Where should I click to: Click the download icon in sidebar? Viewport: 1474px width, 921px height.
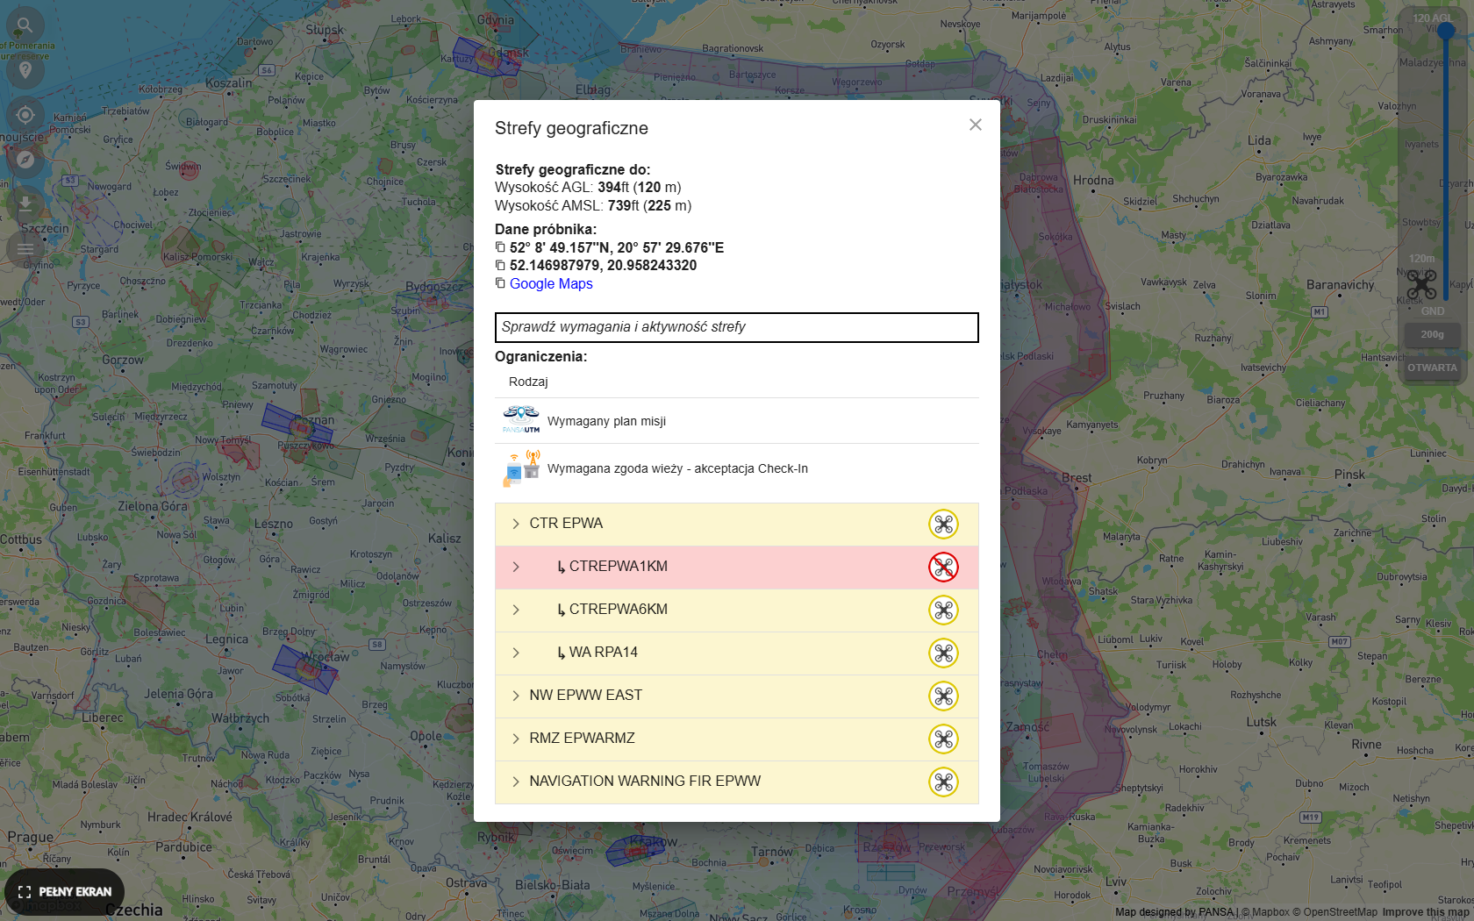click(25, 204)
